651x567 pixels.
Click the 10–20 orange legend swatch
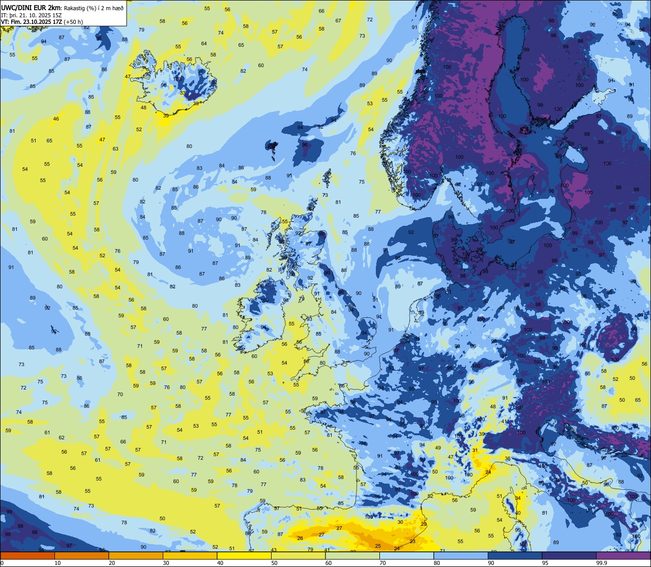(x=81, y=555)
